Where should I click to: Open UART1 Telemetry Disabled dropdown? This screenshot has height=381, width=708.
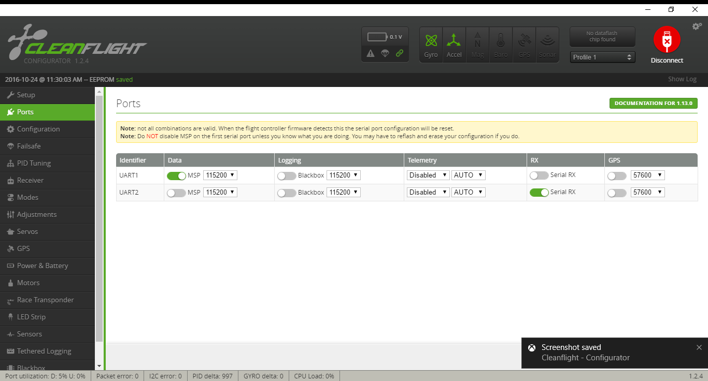click(x=428, y=175)
